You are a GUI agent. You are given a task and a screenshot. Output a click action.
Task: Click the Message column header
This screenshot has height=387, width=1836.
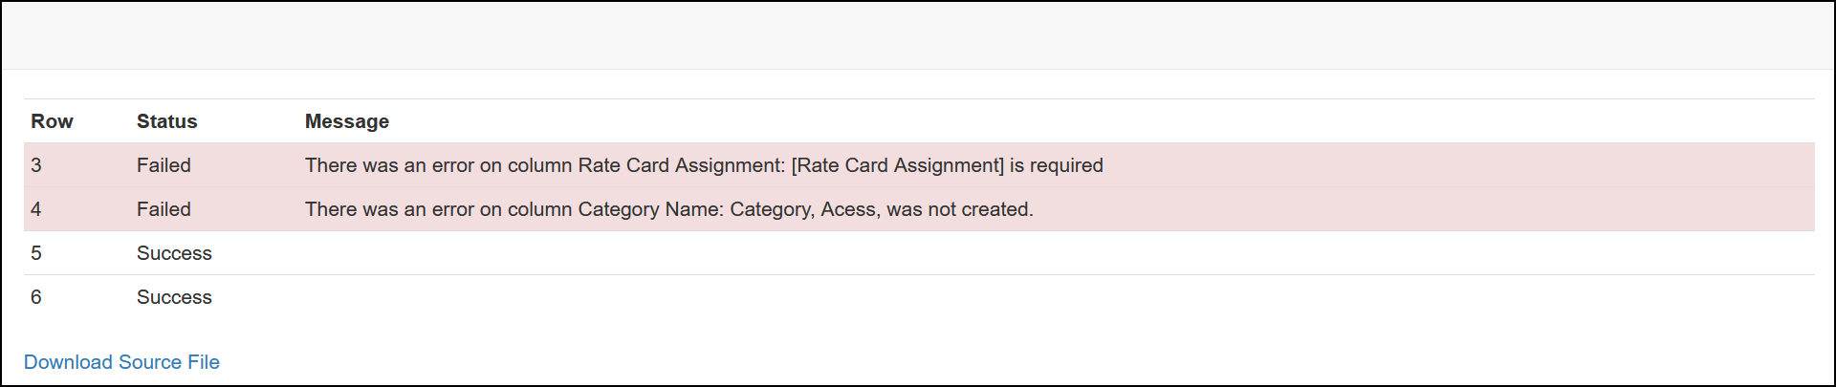[346, 121]
